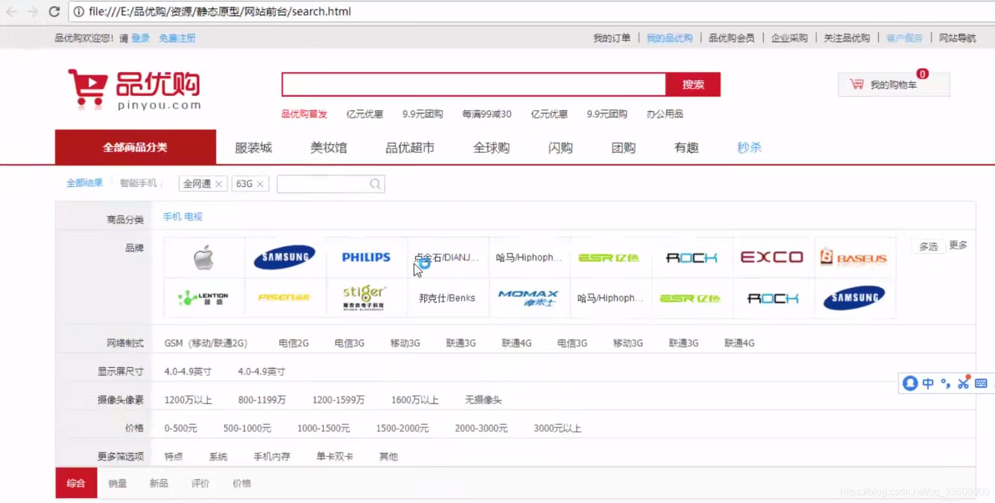Select the Stiger brand logo
The image size is (995, 503).
[365, 298]
